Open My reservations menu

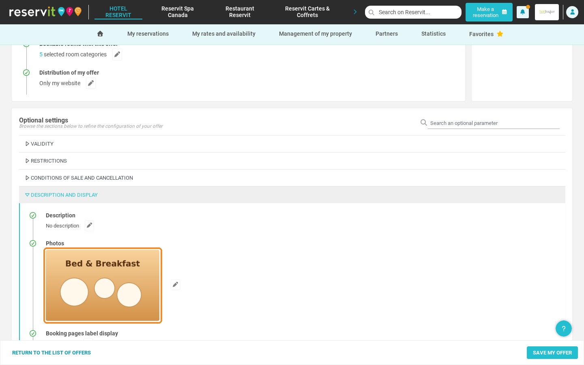pos(148,34)
